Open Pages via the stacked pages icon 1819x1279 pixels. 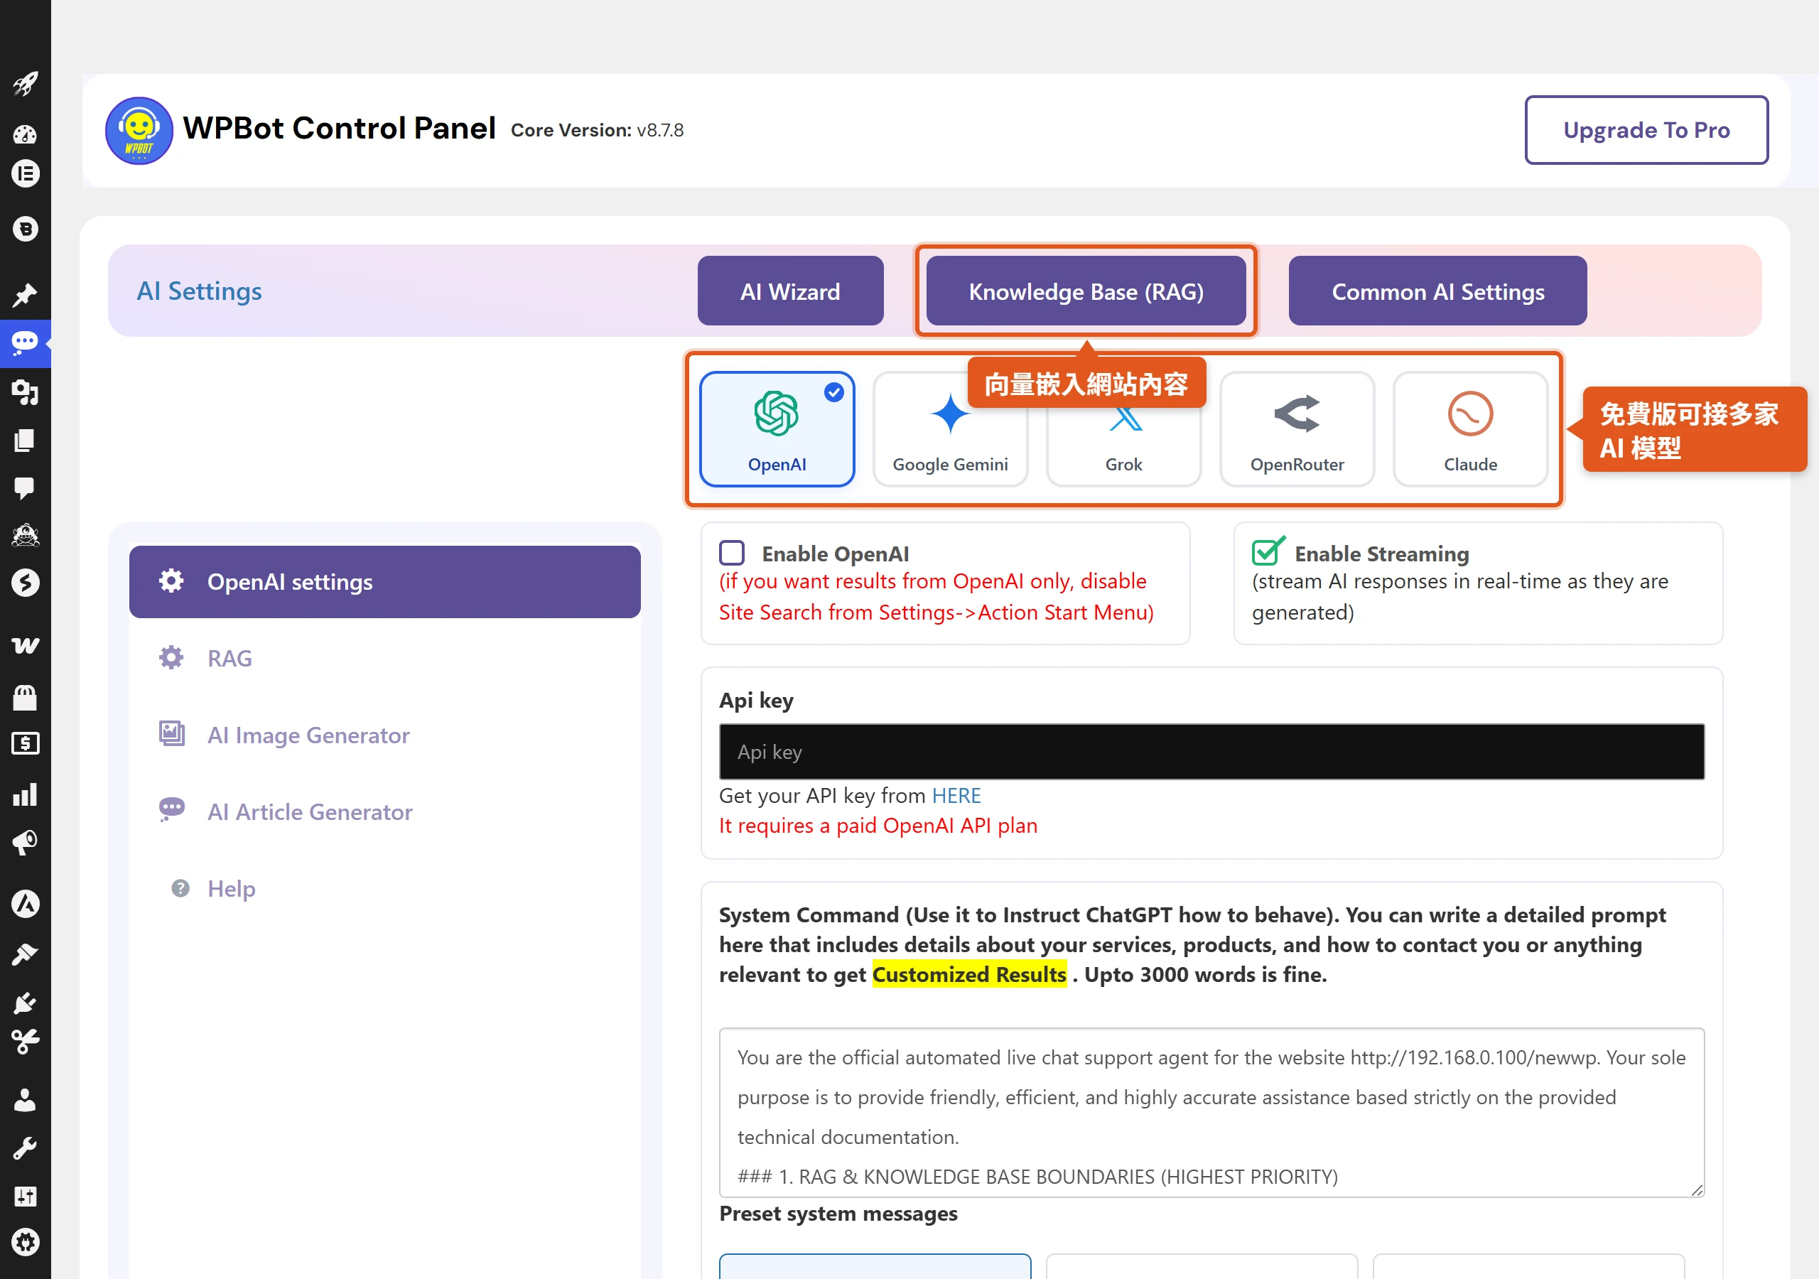(x=26, y=440)
